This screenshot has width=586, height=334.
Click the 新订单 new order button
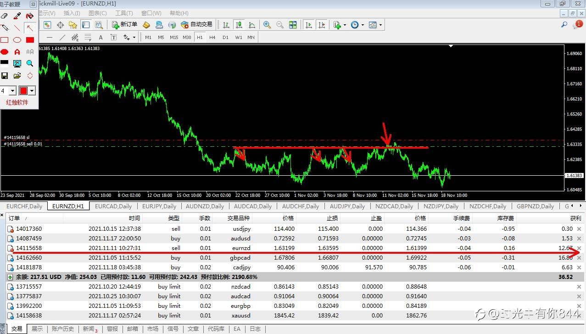point(124,25)
